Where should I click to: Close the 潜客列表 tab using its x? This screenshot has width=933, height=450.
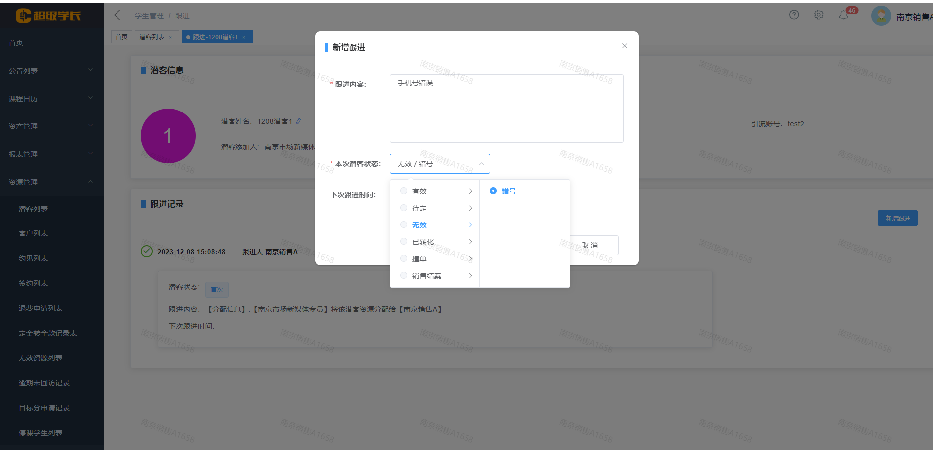click(170, 37)
